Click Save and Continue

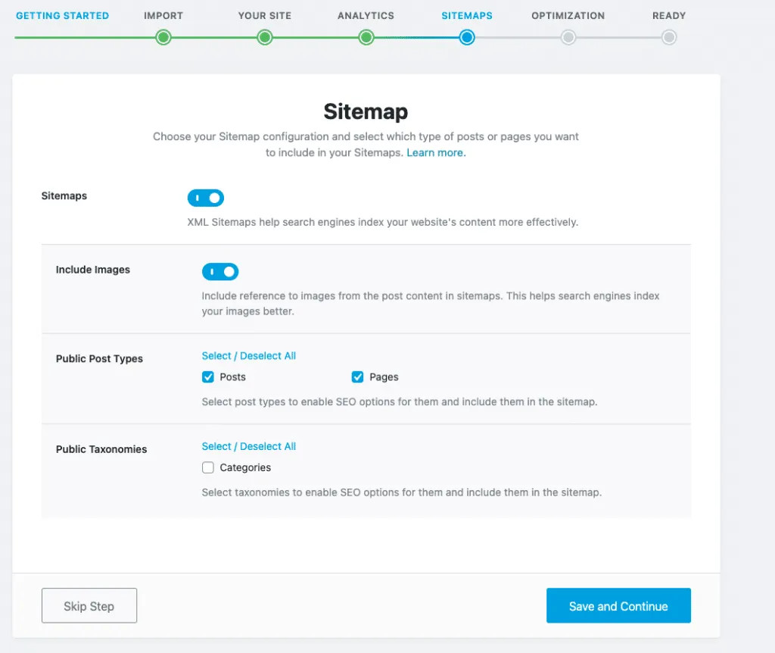coord(618,605)
